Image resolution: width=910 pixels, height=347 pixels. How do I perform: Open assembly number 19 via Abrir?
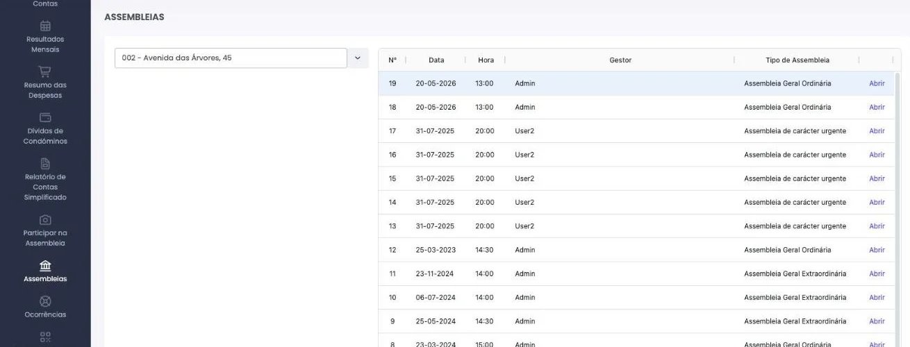pyautogui.click(x=877, y=83)
